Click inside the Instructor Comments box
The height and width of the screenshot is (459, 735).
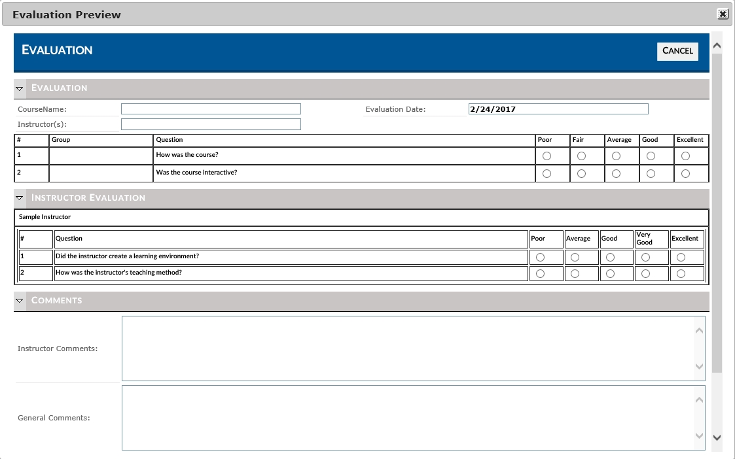406,348
